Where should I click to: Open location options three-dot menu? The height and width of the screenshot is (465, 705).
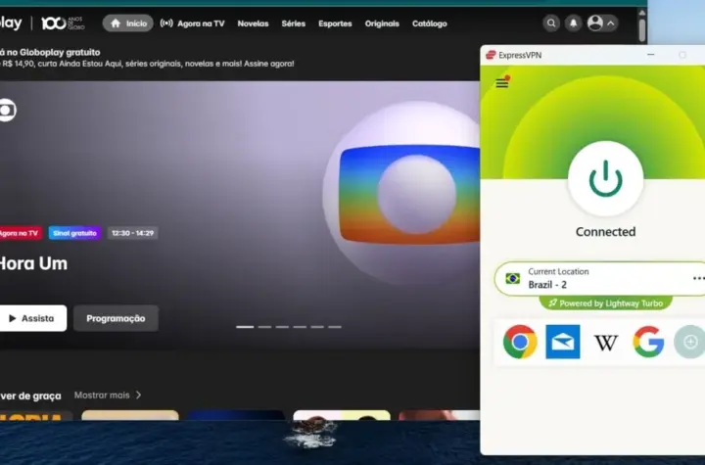(x=698, y=278)
